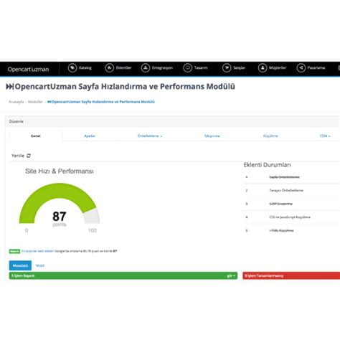The width and height of the screenshot is (340, 340).
Task: Switch to the Küçültme tab
Action: pyautogui.click(x=270, y=136)
